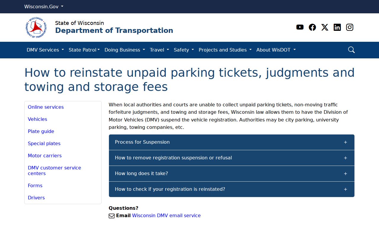Image resolution: width=379 pixels, height=237 pixels.
Task: Open Special plates link
Action: tap(44, 144)
